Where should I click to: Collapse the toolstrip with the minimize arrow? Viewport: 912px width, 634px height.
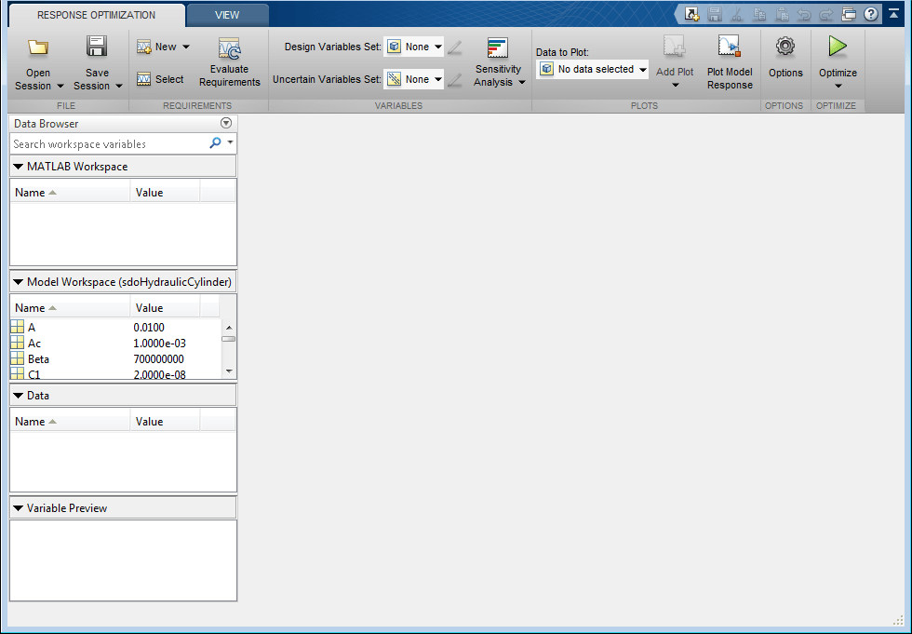click(x=894, y=13)
